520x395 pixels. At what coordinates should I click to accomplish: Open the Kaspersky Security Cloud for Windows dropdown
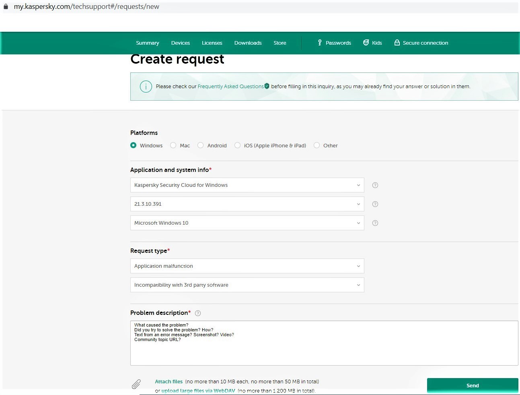[x=247, y=185]
